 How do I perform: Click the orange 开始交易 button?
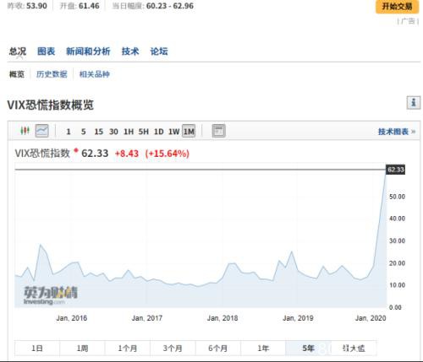tap(397, 6)
